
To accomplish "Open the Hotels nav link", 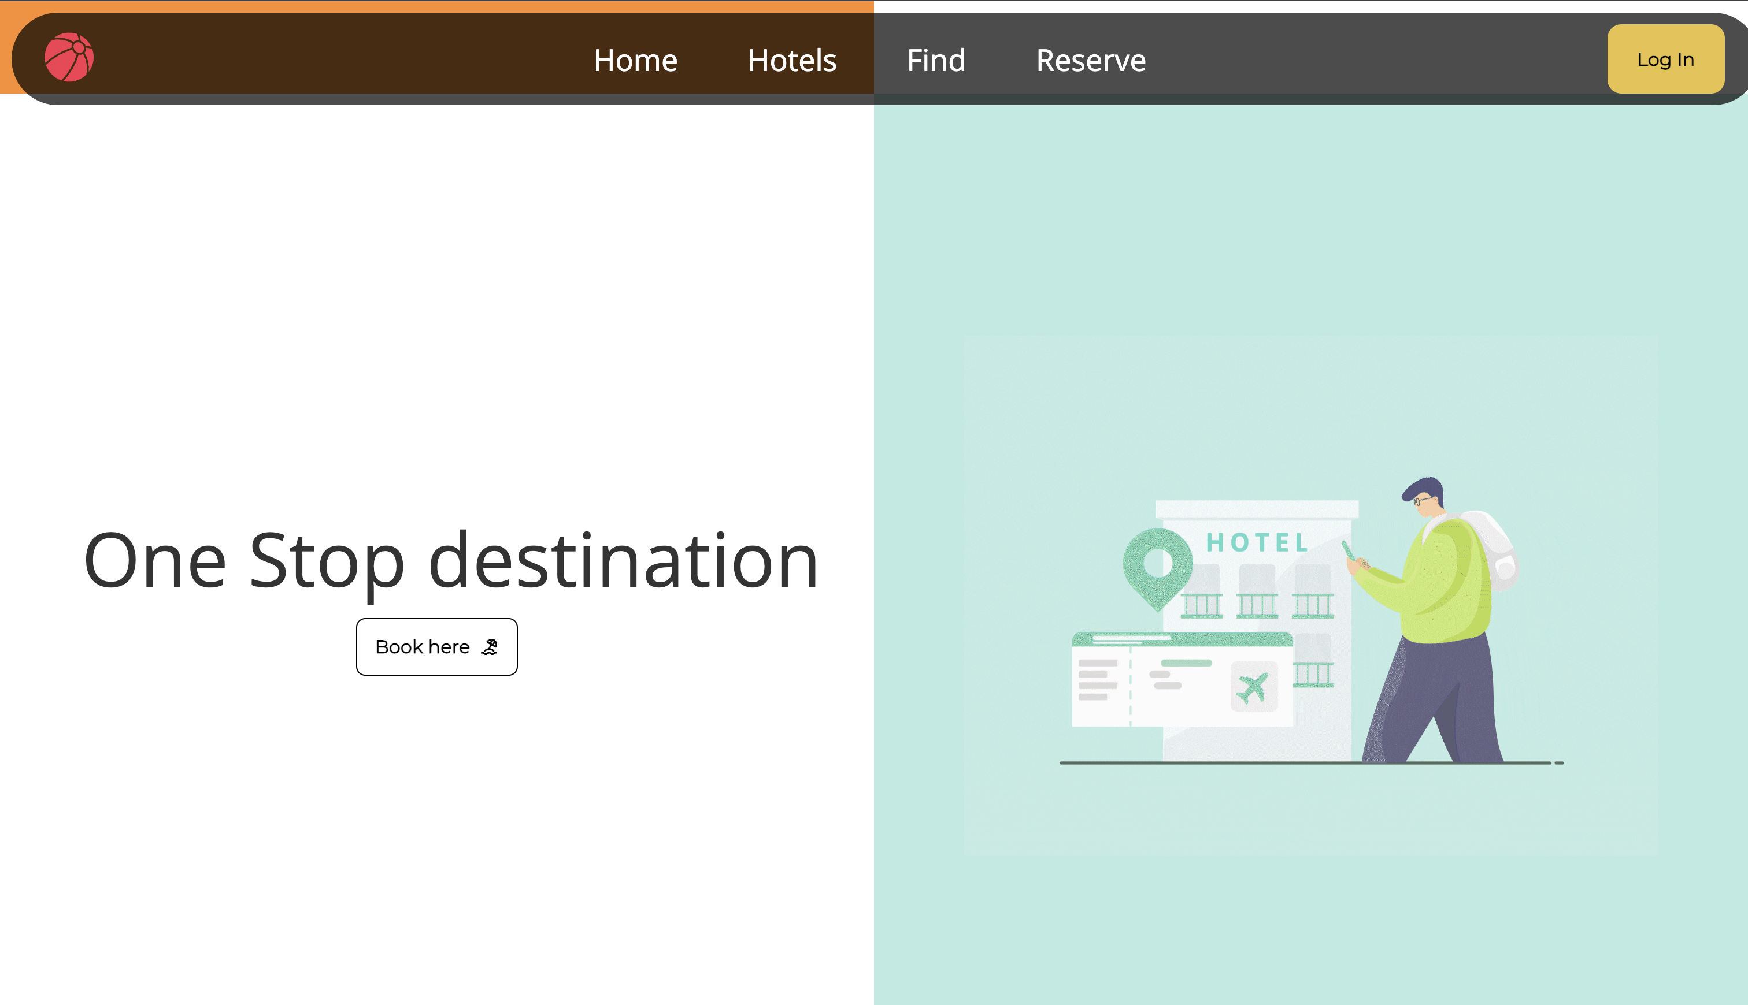I will pos(791,61).
